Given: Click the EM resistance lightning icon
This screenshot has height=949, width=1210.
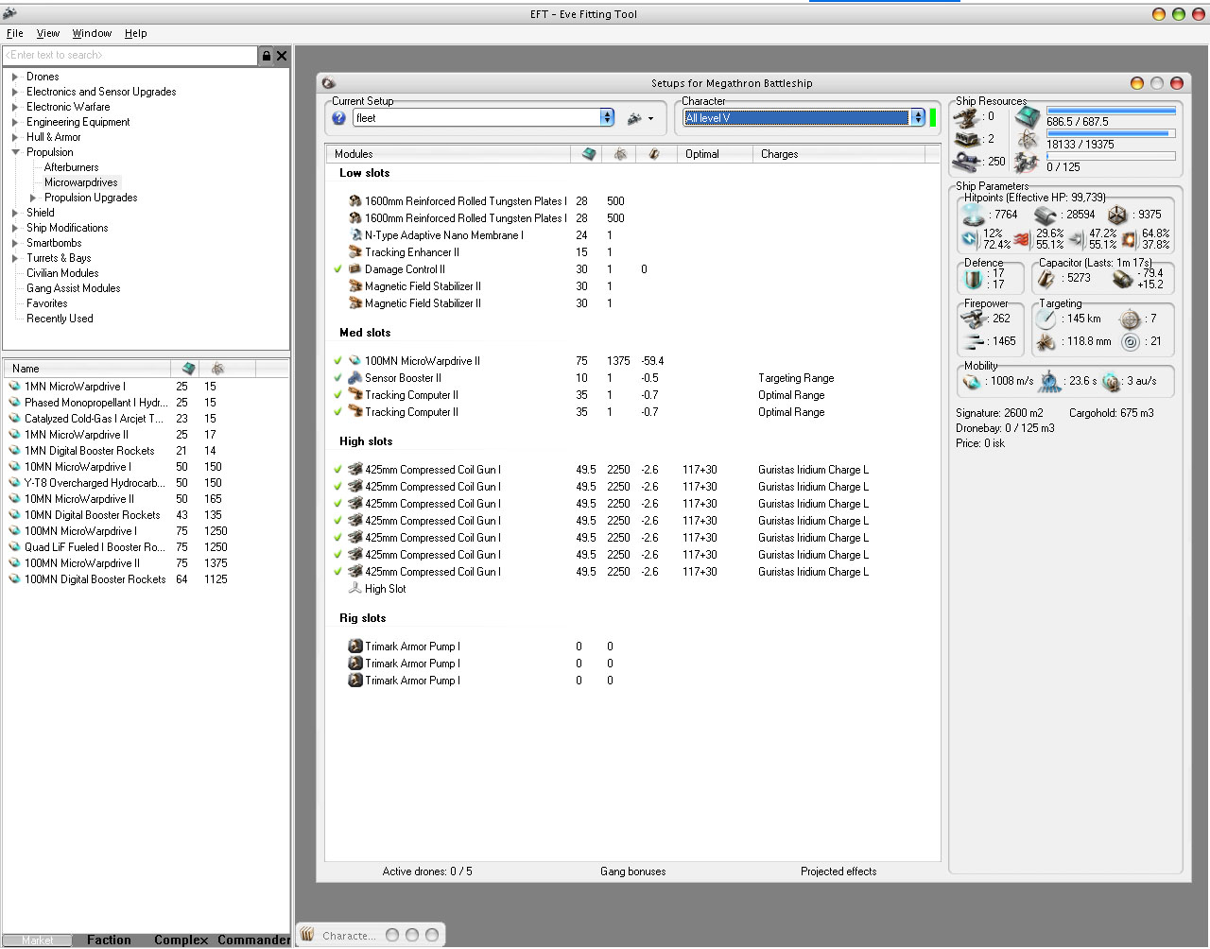Looking at the screenshot, I should coord(969,239).
